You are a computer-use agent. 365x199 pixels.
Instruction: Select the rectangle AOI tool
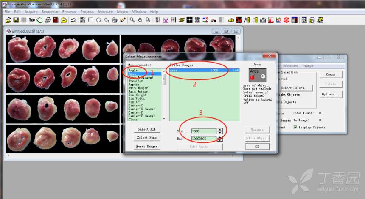[90, 20]
